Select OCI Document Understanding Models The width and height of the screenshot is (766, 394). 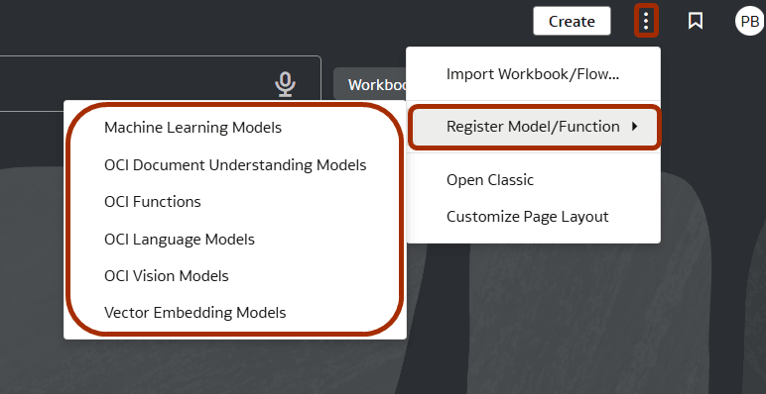point(235,165)
